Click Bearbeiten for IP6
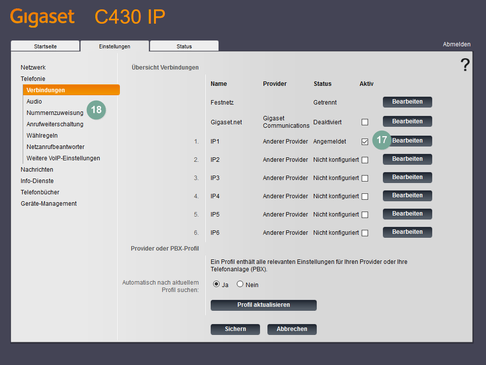Screen dimensions: 486x365 click(x=407, y=232)
